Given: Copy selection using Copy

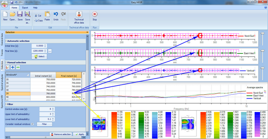Looking at the screenshot, I should pyautogui.click(x=39, y=21).
